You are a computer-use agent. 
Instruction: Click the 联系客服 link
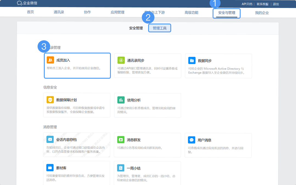tap(263, 4)
